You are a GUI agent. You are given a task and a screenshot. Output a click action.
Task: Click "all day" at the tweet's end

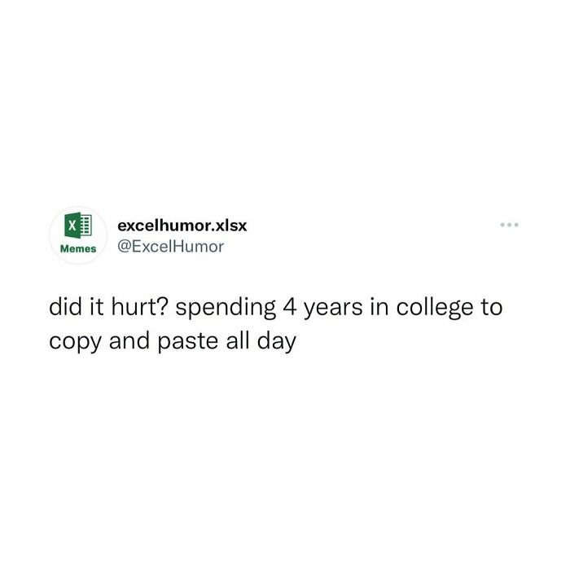(x=261, y=342)
